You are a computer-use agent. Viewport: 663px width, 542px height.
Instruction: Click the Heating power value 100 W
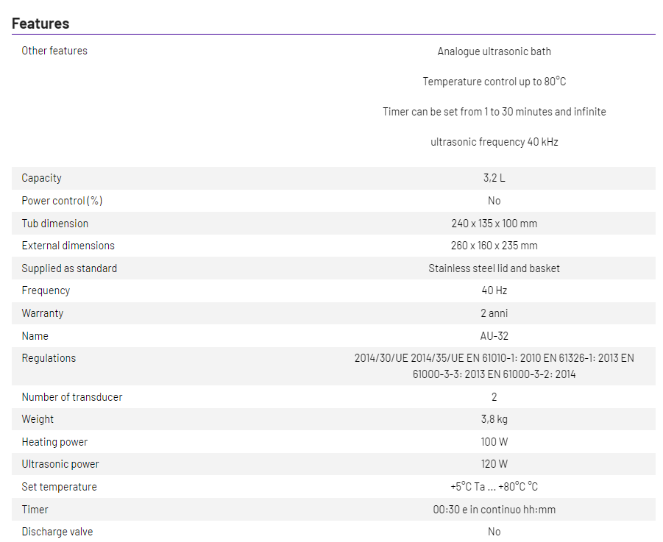494,442
